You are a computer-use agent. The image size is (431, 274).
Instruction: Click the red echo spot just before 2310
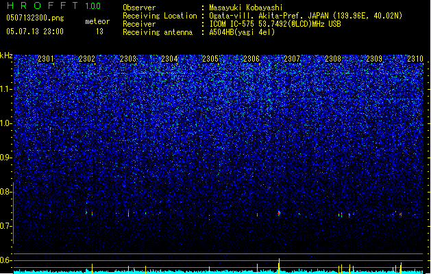click(401, 214)
